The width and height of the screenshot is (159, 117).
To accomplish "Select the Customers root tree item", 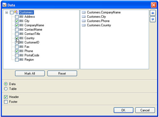I will pyautogui.click(x=26, y=12).
